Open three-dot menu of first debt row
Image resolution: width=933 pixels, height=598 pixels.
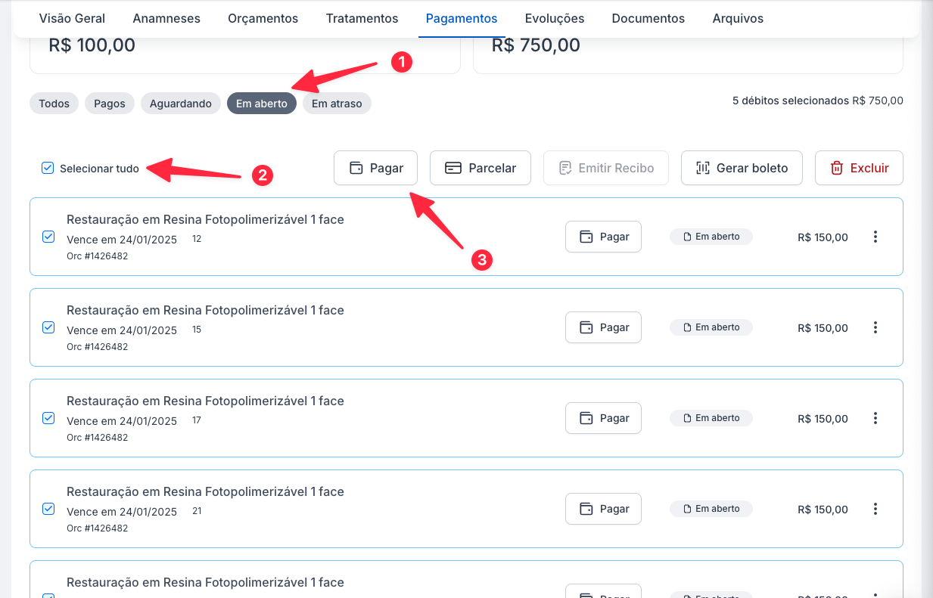[875, 237]
